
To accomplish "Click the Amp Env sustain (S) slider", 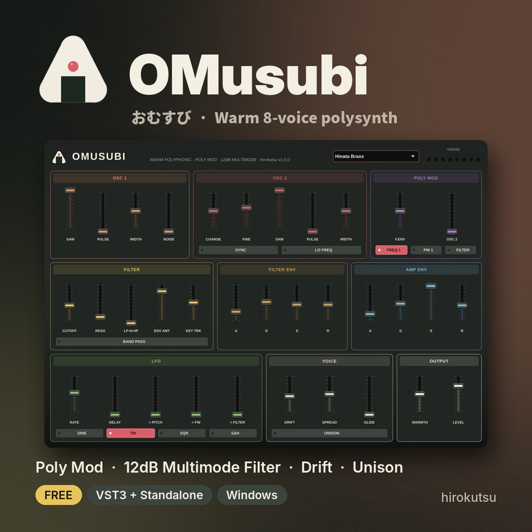I will click(431, 286).
